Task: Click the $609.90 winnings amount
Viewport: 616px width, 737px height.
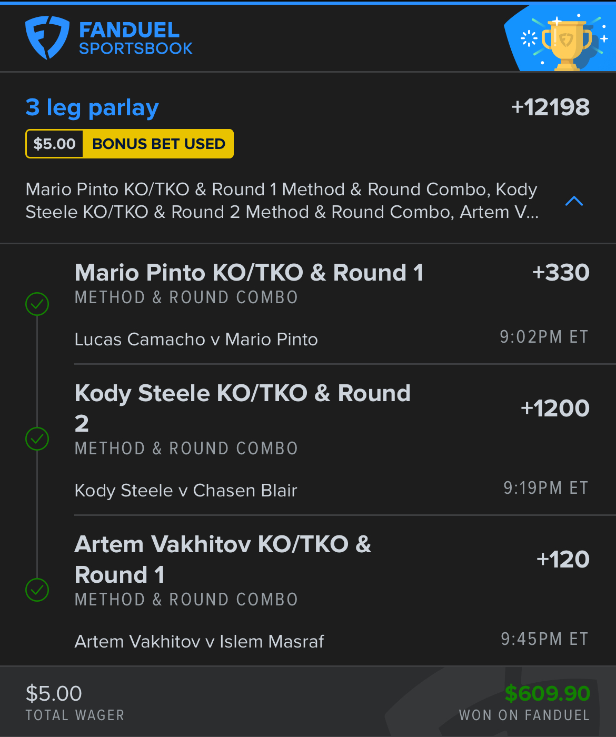Action: click(548, 693)
